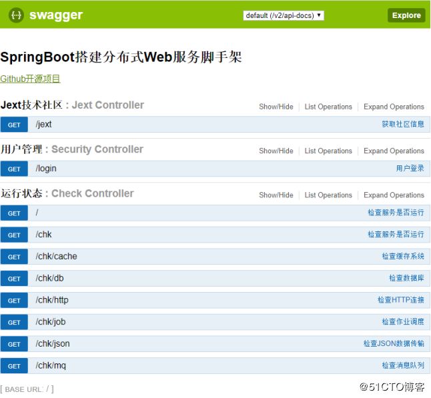Open the default (/v2/api-docs) dropdown
431x398 pixels.
tap(284, 15)
